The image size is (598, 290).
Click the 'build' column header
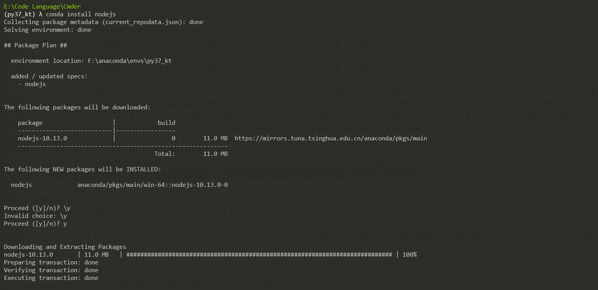166,123
